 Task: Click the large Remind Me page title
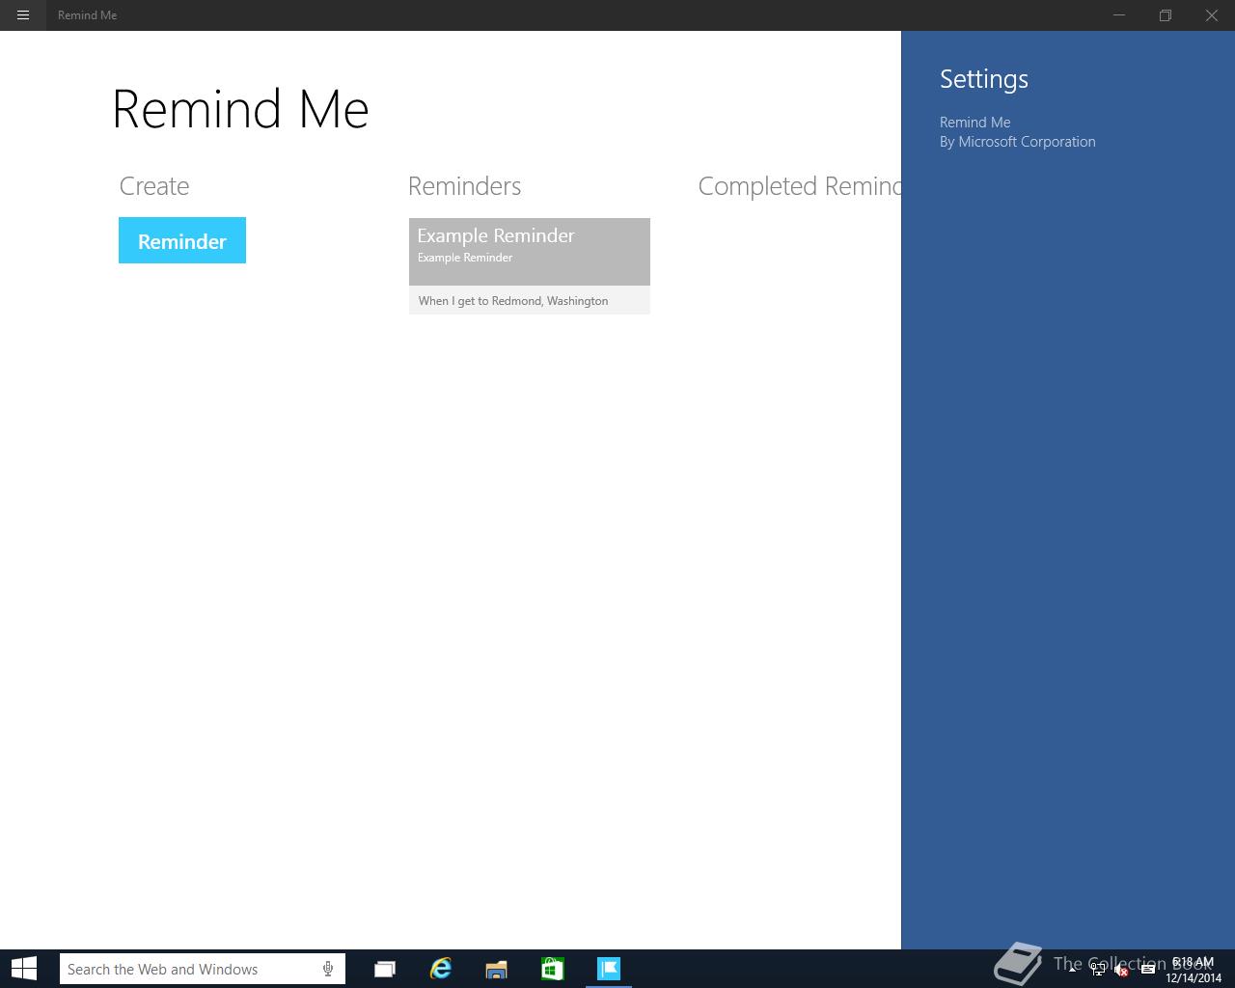[x=240, y=108]
